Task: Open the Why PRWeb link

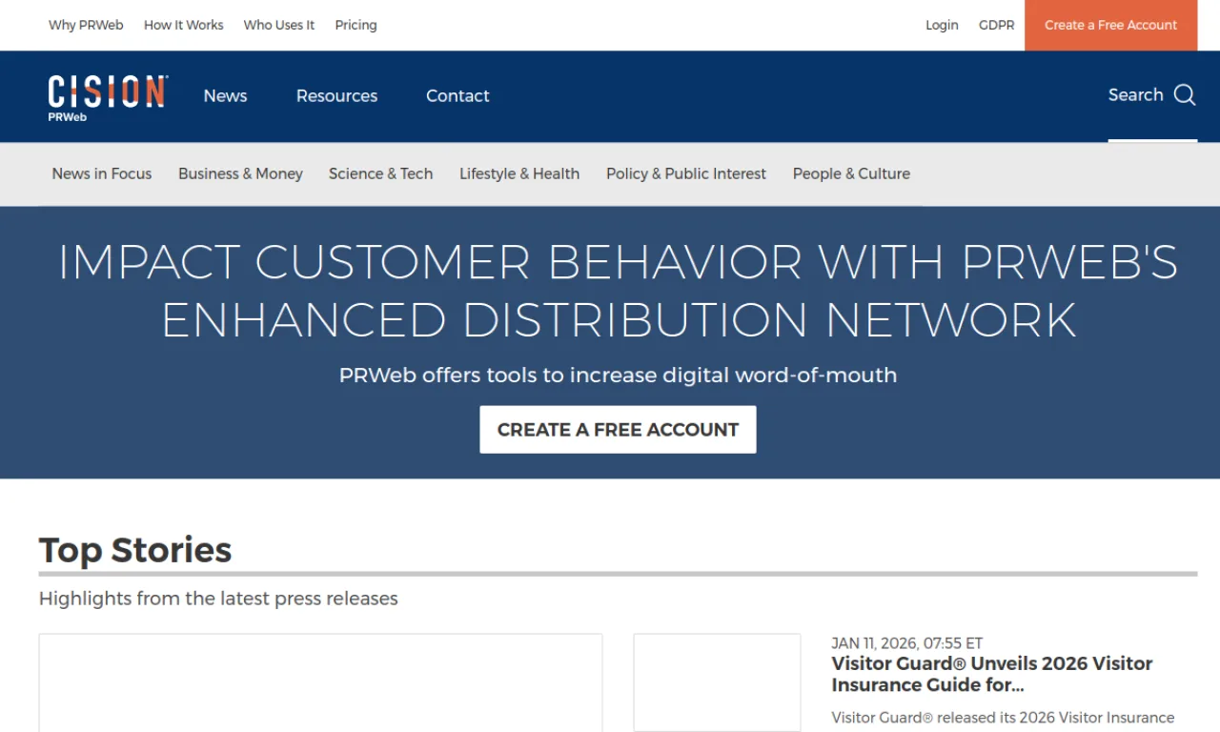Action: click(86, 25)
